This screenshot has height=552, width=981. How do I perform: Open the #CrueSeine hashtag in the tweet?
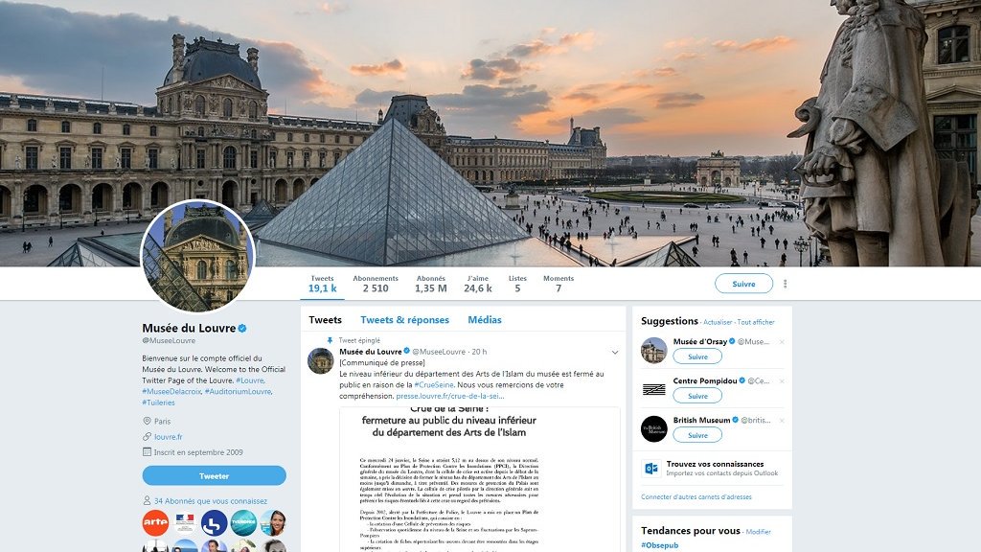[434, 385]
